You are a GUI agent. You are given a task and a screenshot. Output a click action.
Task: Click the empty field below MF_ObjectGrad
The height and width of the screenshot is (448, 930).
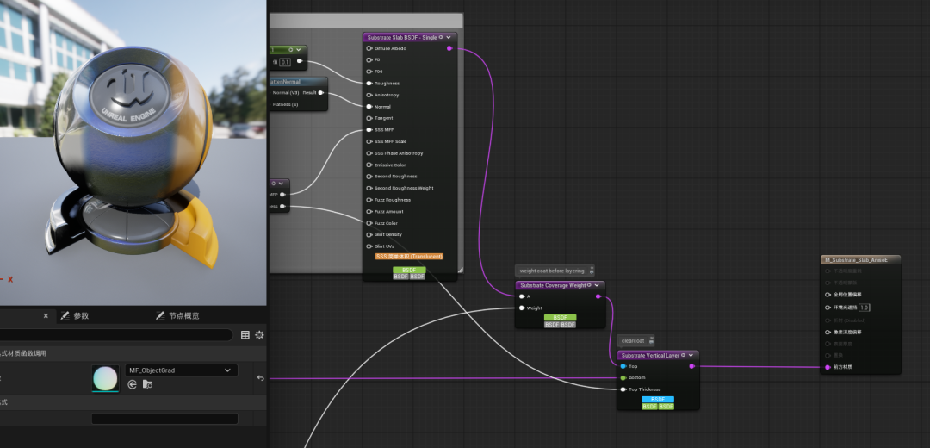pos(164,419)
